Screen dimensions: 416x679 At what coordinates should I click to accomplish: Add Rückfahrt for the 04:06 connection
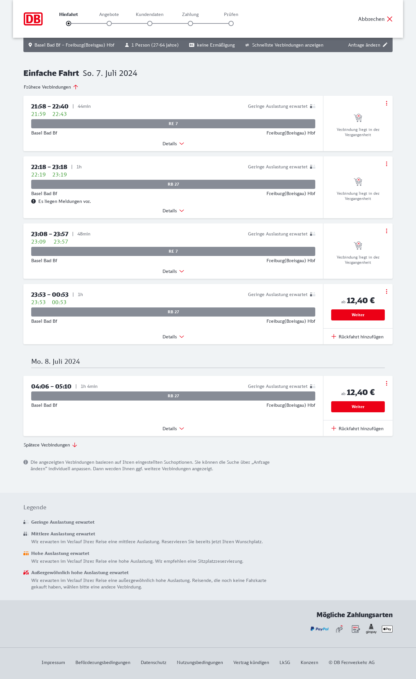pyautogui.click(x=357, y=429)
